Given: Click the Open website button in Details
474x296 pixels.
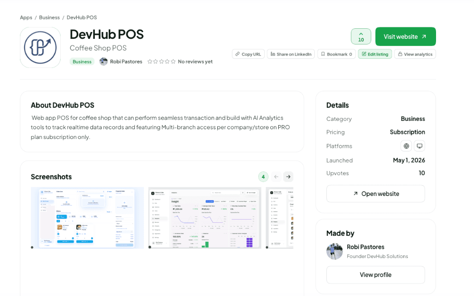Looking at the screenshot, I should pos(375,194).
